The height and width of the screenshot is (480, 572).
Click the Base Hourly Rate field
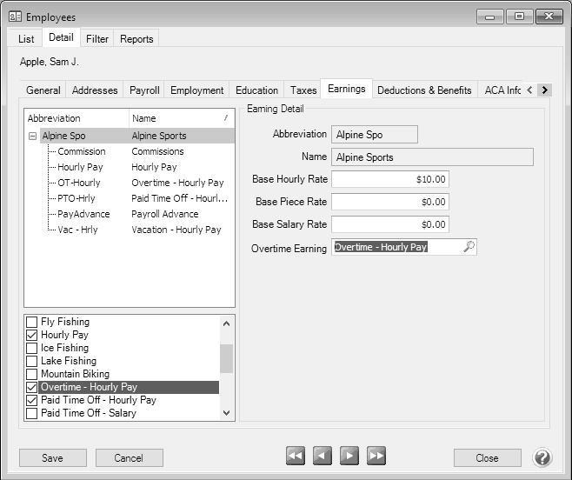(390, 179)
